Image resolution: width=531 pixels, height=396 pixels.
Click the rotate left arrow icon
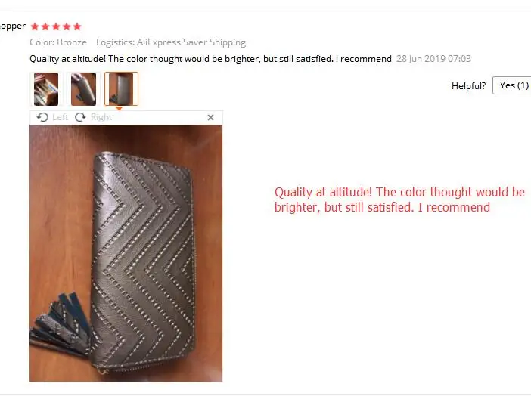[42, 117]
